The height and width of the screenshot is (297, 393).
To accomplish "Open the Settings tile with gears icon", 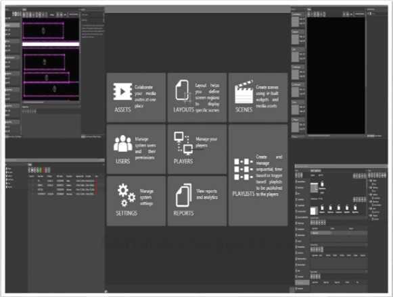I will pyautogui.click(x=136, y=201).
